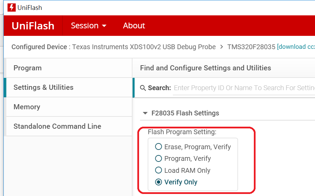315x196 pixels.
Task: Click the Session dropdown caret arrow
Action: pos(104,26)
